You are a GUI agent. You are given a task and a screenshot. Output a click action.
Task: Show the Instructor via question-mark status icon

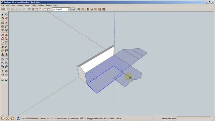click(x=18, y=118)
